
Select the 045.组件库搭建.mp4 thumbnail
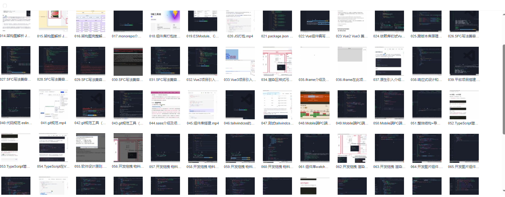[203, 104]
